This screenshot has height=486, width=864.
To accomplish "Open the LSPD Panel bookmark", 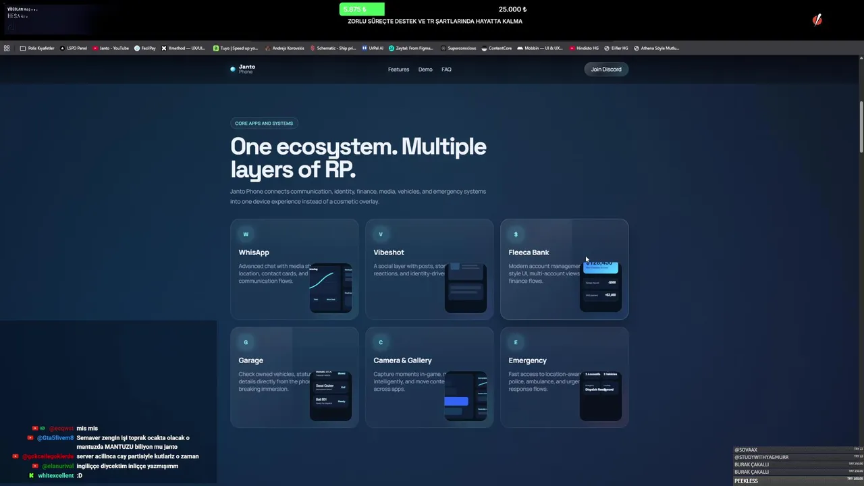I will 74,48.
